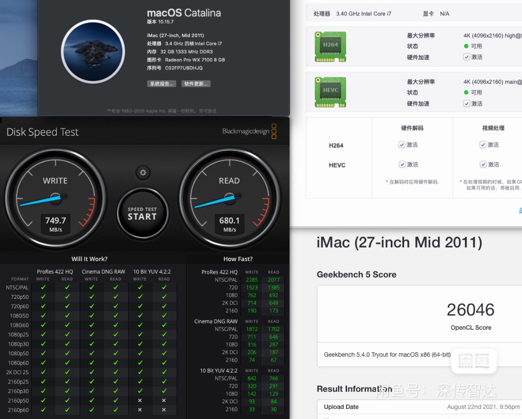Click the H264 green 可用 status dot

click(x=466, y=46)
